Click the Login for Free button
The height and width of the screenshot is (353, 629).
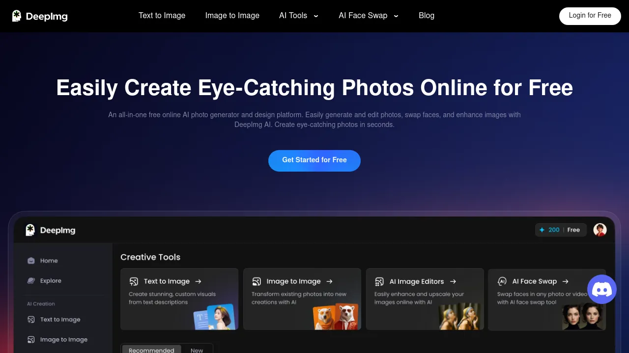point(590,16)
